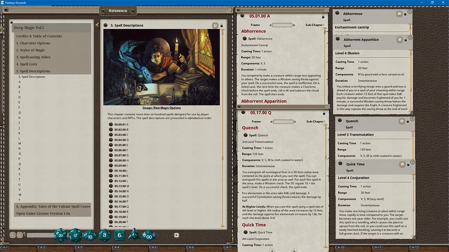Click the plus magnifier icon at bottom left
The image size is (449, 252).
click(x=12, y=234)
